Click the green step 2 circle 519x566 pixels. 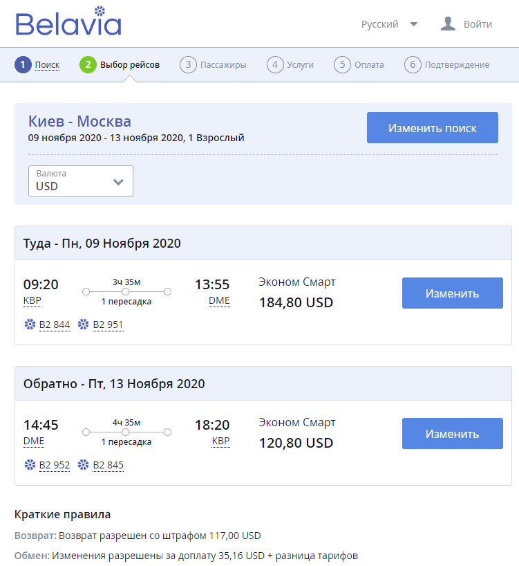(x=88, y=64)
